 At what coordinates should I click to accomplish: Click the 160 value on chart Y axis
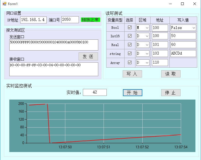click(21, 112)
